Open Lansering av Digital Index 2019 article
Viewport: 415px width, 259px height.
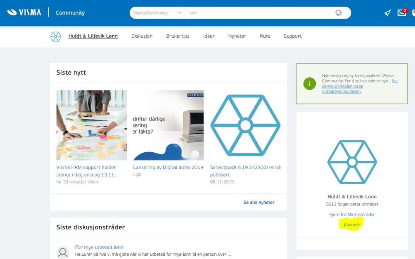pyautogui.click(x=168, y=167)
